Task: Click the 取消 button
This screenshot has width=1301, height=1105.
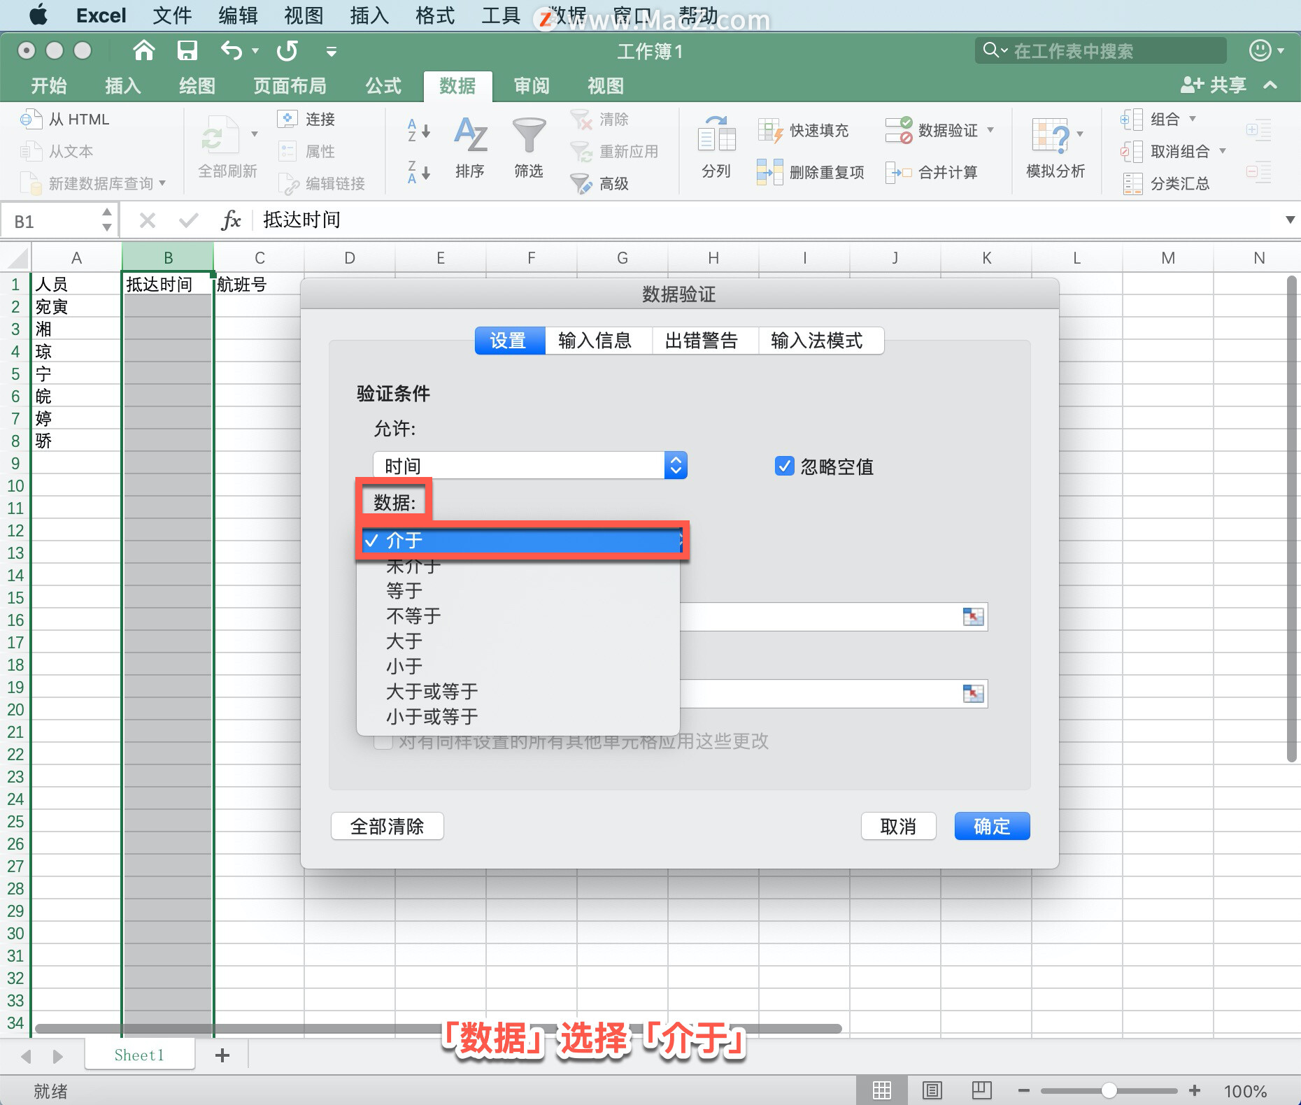Action: coord(898,827)
